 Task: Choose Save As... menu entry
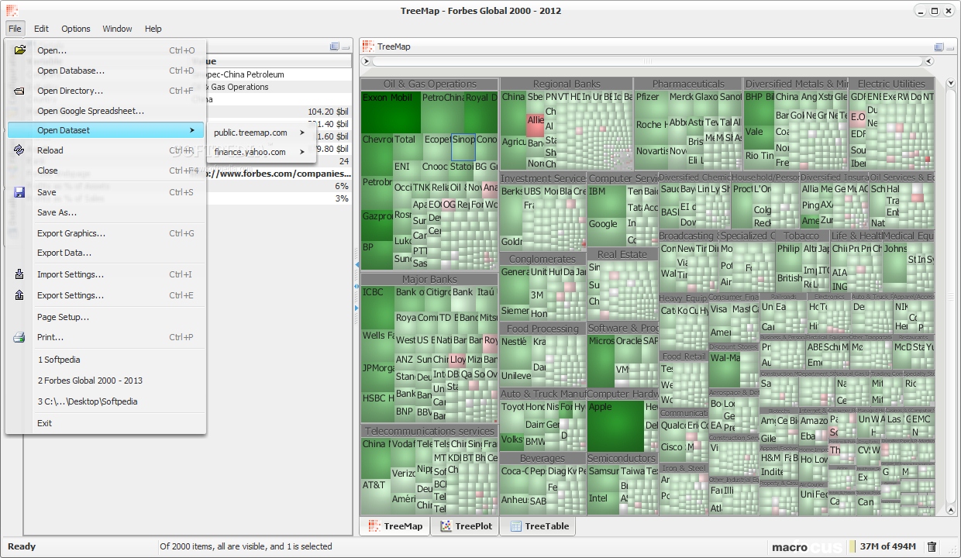(x=105, y=212)
